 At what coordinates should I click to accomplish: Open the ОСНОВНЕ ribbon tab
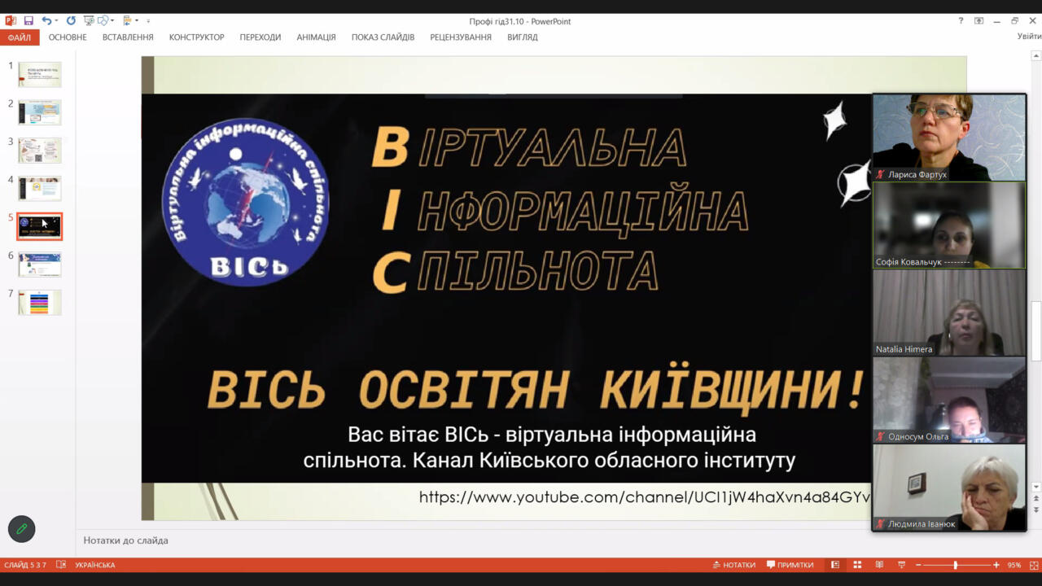[68, 37]
